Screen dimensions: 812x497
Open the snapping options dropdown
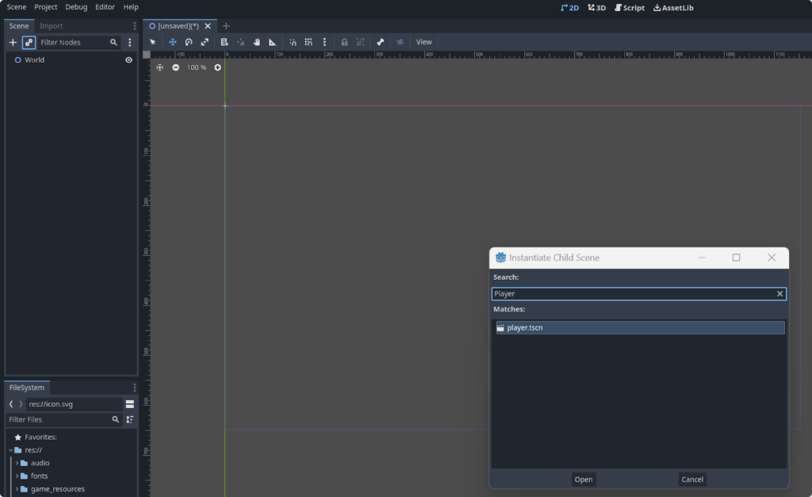coord(324,41)
